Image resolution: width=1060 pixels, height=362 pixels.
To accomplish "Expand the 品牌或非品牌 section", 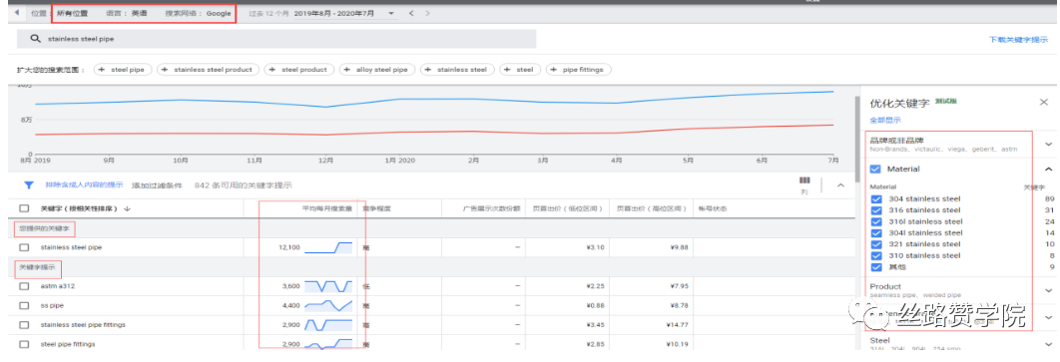I will (x=1048, y=144).
